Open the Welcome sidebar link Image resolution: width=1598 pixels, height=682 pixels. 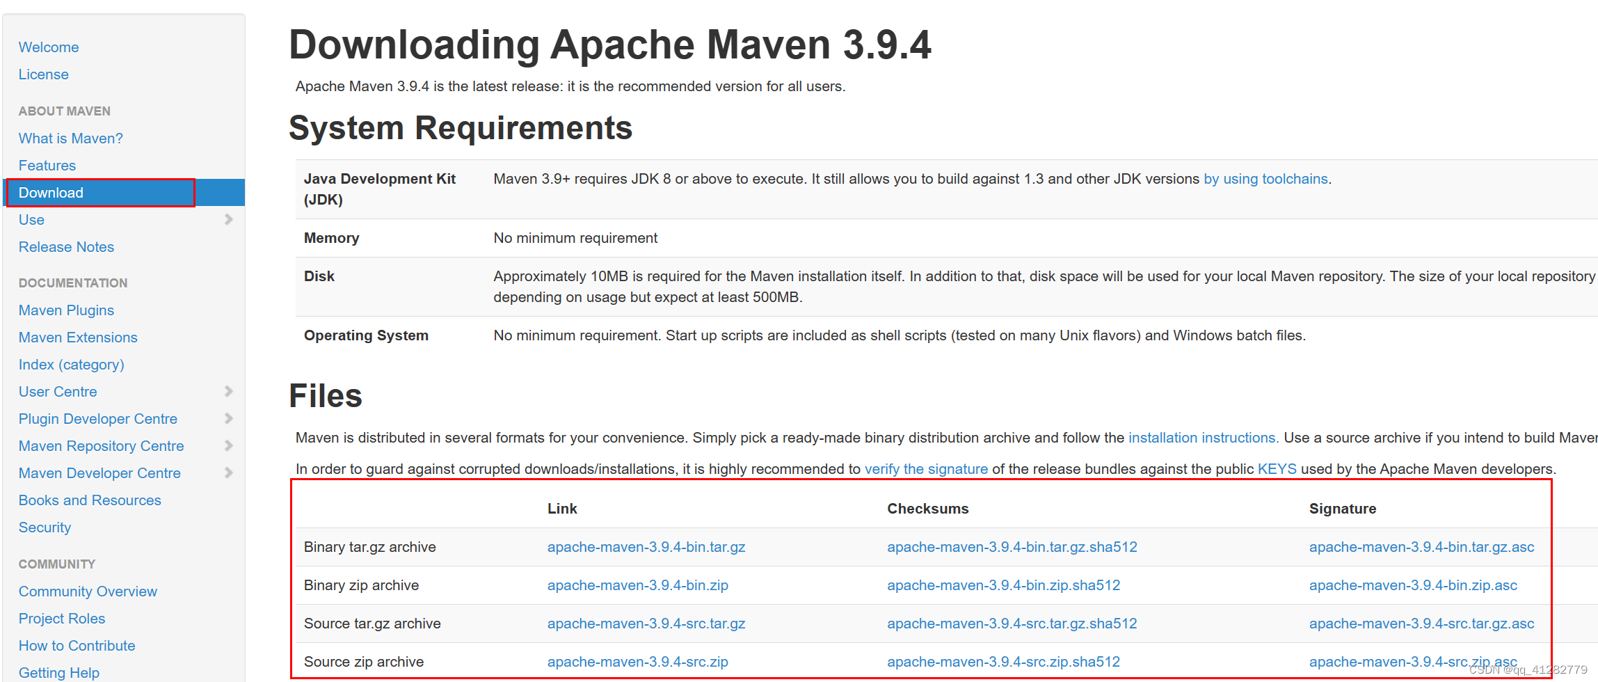[49, 47]
